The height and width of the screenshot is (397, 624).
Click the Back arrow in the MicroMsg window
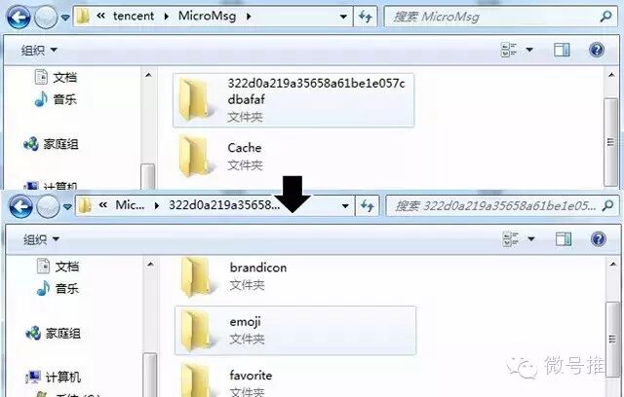click(x=19, y=17)
